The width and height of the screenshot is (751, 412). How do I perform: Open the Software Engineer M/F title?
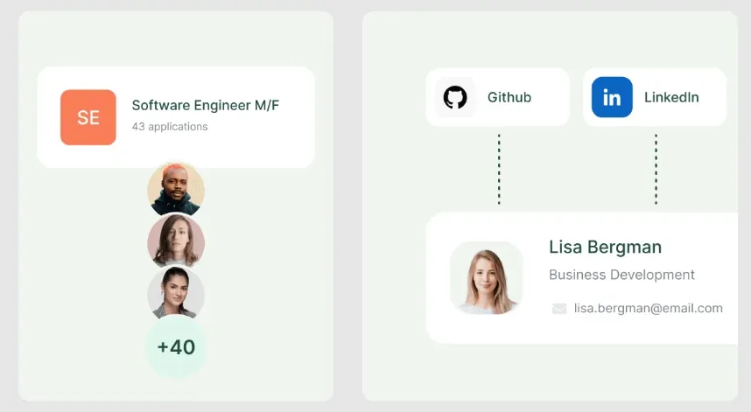click(206, 106)
